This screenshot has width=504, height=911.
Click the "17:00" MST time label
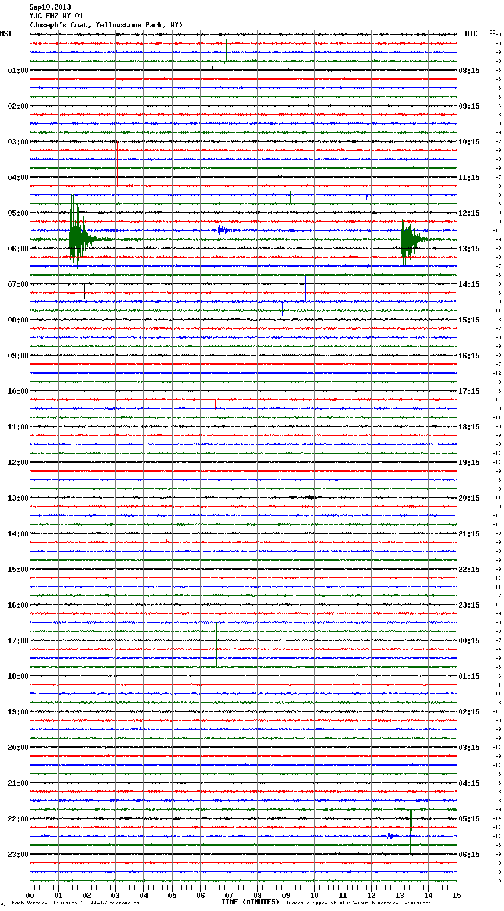coord(18,641)
